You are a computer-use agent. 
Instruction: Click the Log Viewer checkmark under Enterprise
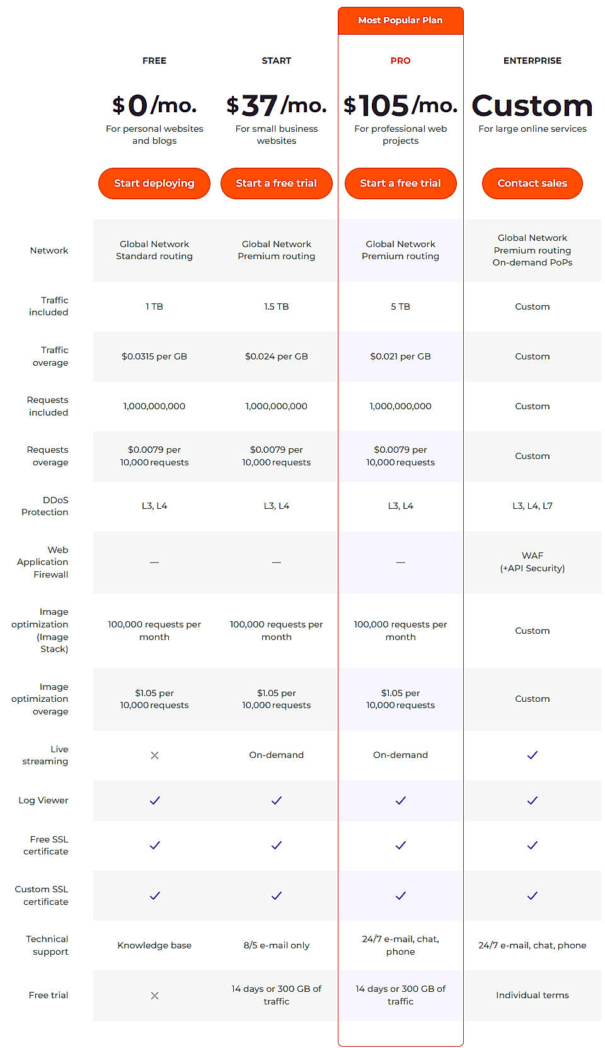pyautogui.click(x=533, y=801)
